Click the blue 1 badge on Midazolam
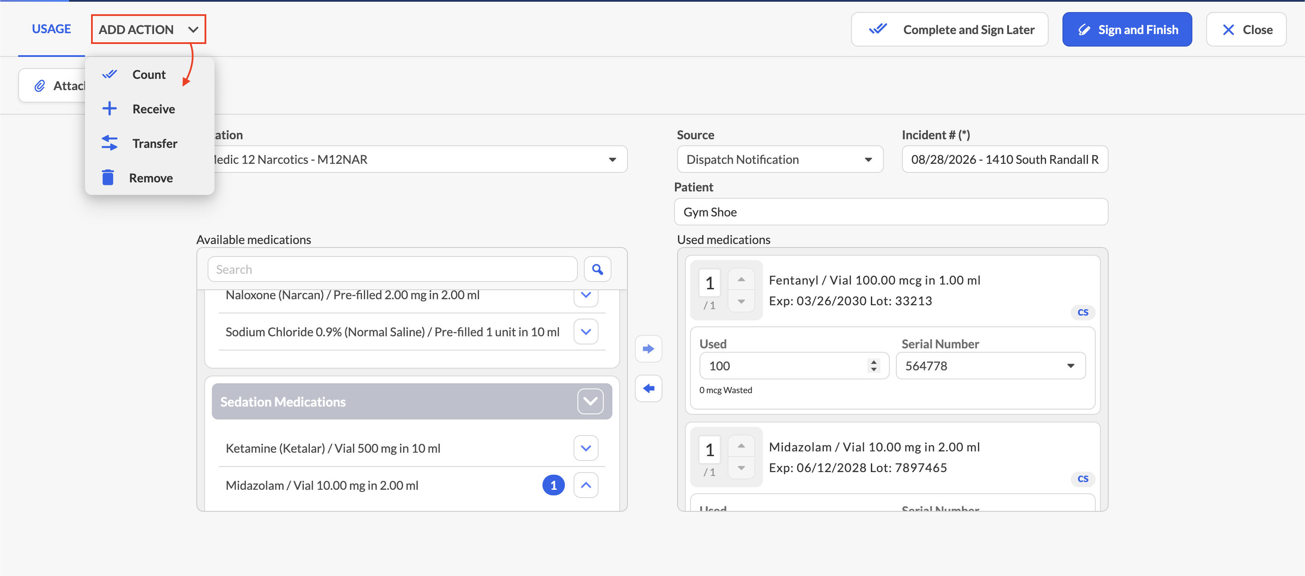This screenshot has width=1305, height=576. pyautogui.click(x=553, y=485)
